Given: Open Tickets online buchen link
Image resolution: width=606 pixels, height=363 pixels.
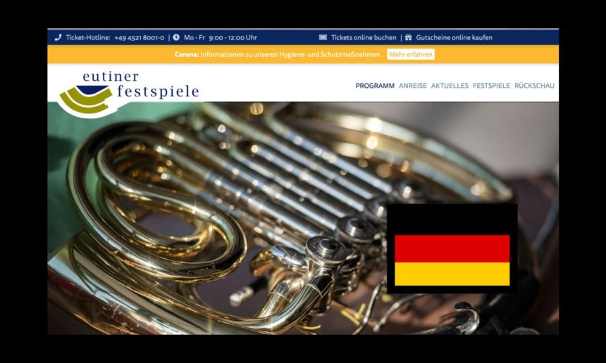Looking at the screenshot, I should [364, 37].
